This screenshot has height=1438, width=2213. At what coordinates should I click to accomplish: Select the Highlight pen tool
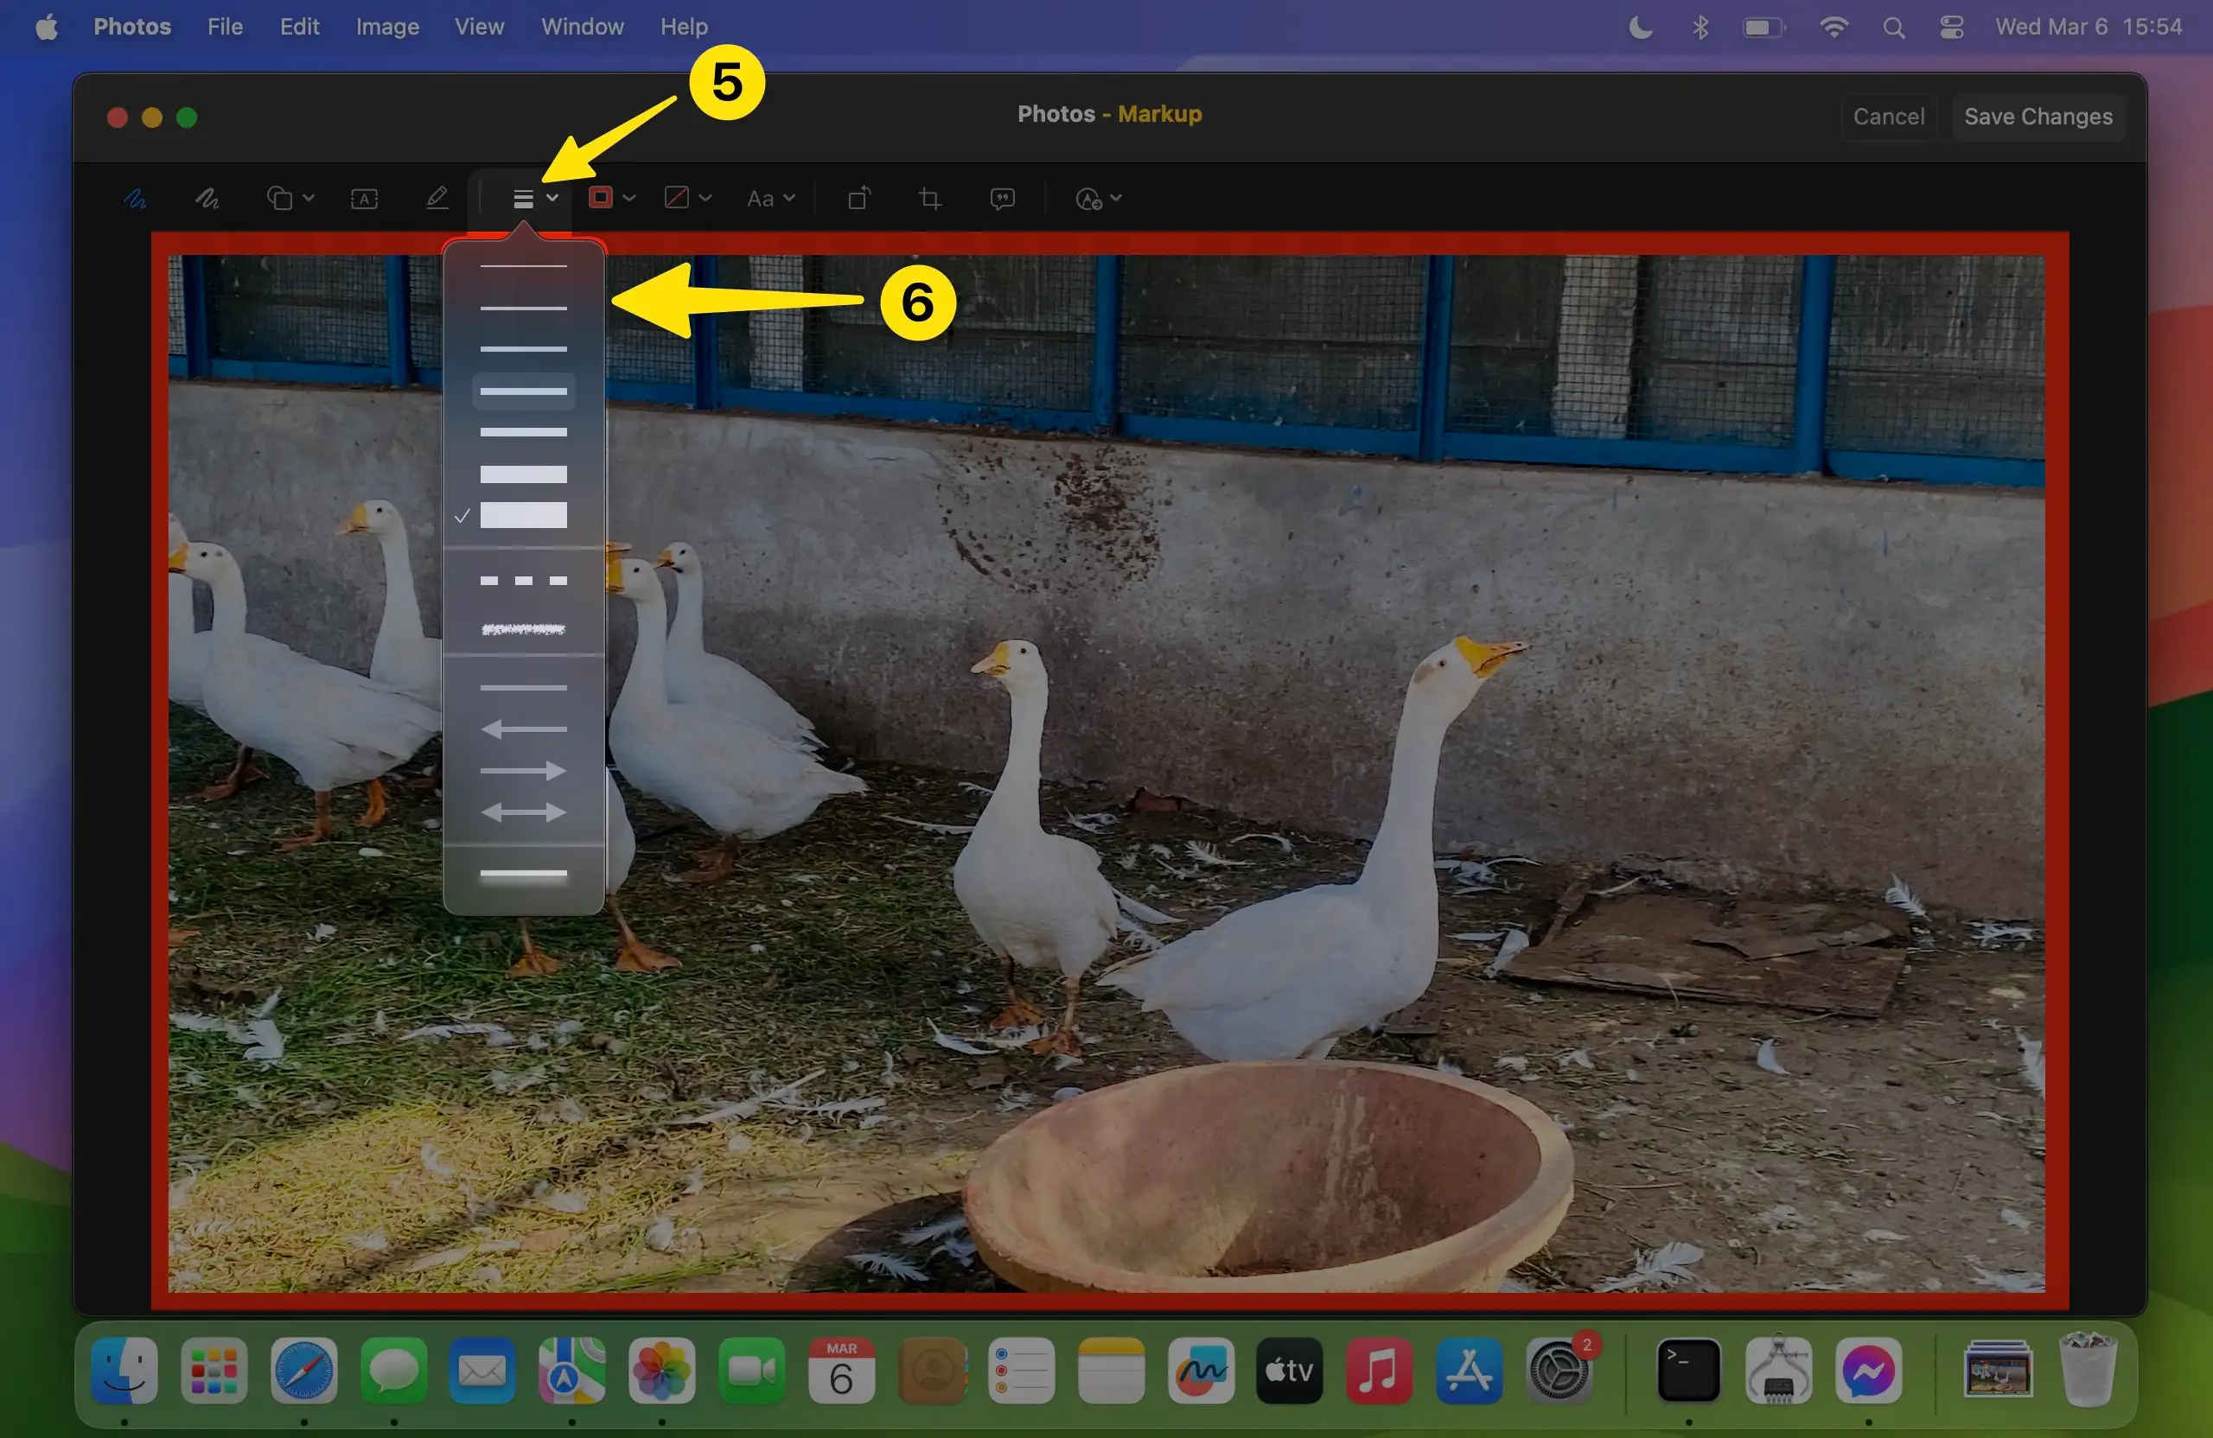(437, 198)
